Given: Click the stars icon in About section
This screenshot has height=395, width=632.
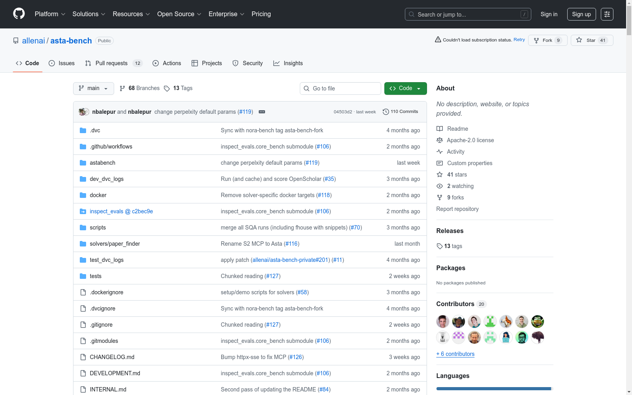Looking at the screenshot, I should pos(440,175).
